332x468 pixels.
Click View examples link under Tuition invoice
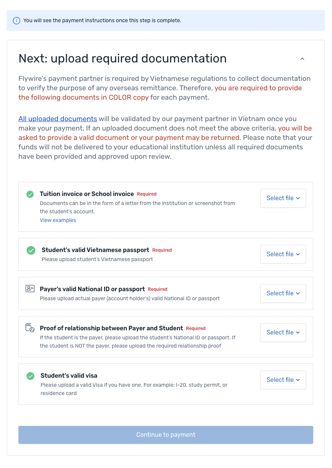tap(58, 220)
